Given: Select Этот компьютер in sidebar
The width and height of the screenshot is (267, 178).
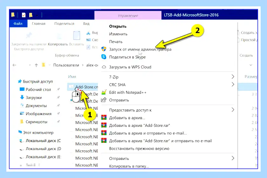Looking at the screenshot, I should click(38, 133).
